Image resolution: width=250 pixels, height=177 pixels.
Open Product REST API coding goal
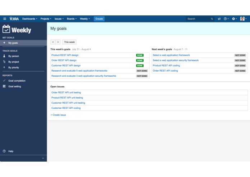click(x=166, y=66)
